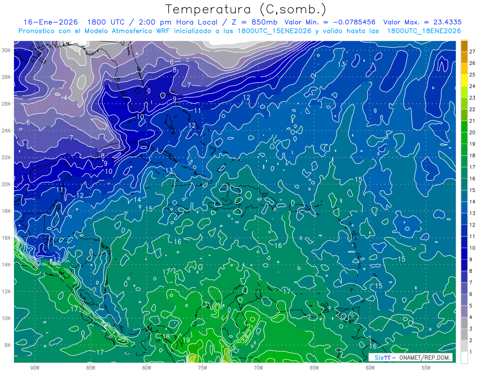Click the "65W" longitude axis label
The image size is (483, 373).
pyautogui.click(x=314, y=368)
